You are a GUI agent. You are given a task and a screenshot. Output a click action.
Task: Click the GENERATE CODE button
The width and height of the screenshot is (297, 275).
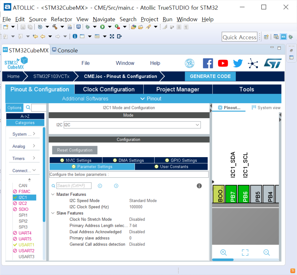(x=210, y=76)
